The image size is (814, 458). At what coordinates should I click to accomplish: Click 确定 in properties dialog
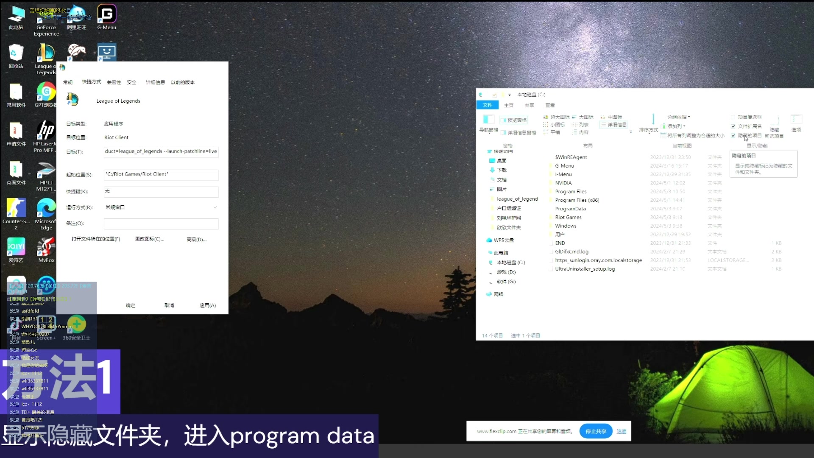click(131, 305)
